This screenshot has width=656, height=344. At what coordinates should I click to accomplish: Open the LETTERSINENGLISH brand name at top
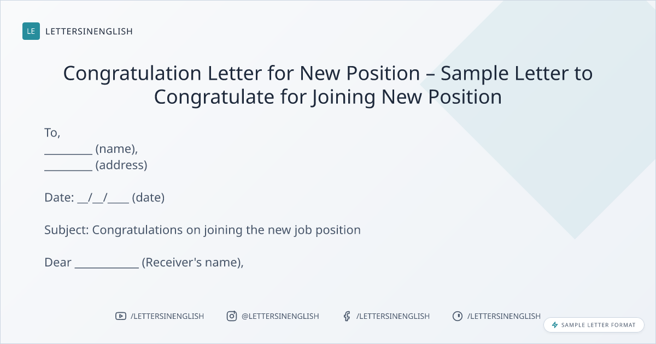(x=89, y=31)
